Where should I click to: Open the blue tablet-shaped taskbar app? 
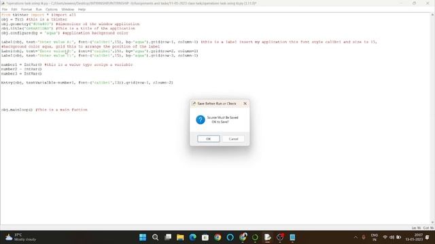click(292, 237)
